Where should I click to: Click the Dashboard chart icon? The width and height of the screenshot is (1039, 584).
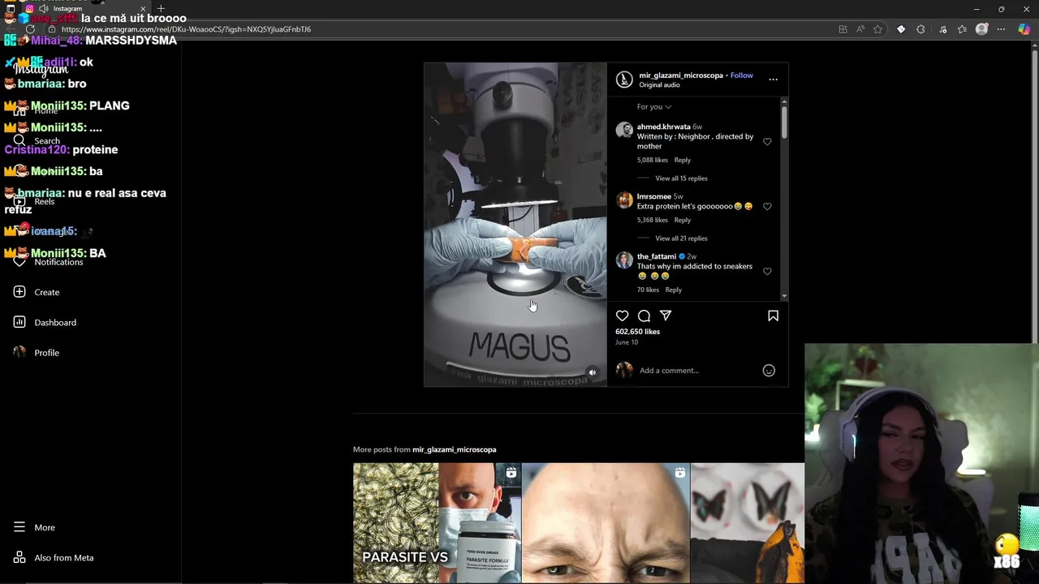[x=19, y=322]
